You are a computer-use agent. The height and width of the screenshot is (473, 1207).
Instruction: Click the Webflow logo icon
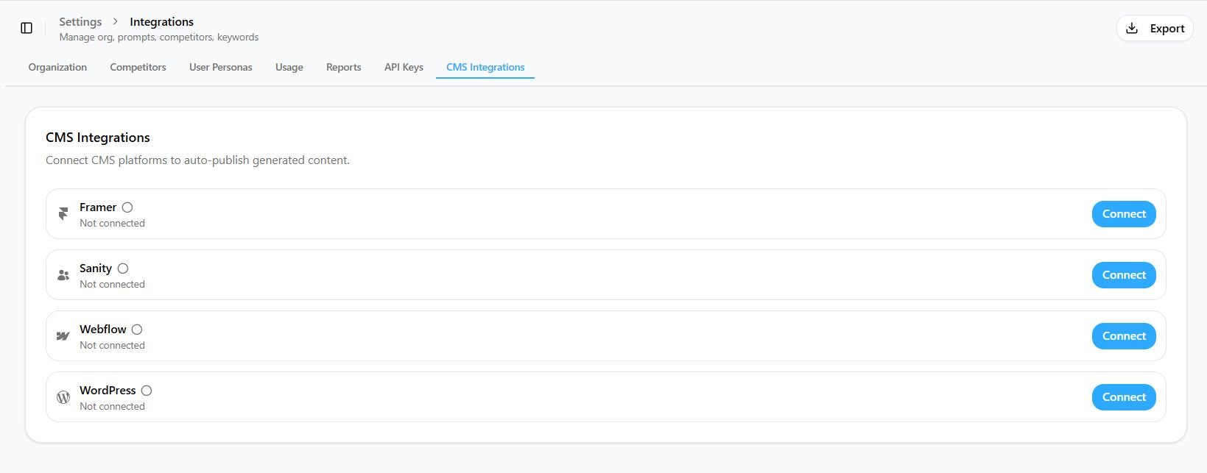[63, 336]
